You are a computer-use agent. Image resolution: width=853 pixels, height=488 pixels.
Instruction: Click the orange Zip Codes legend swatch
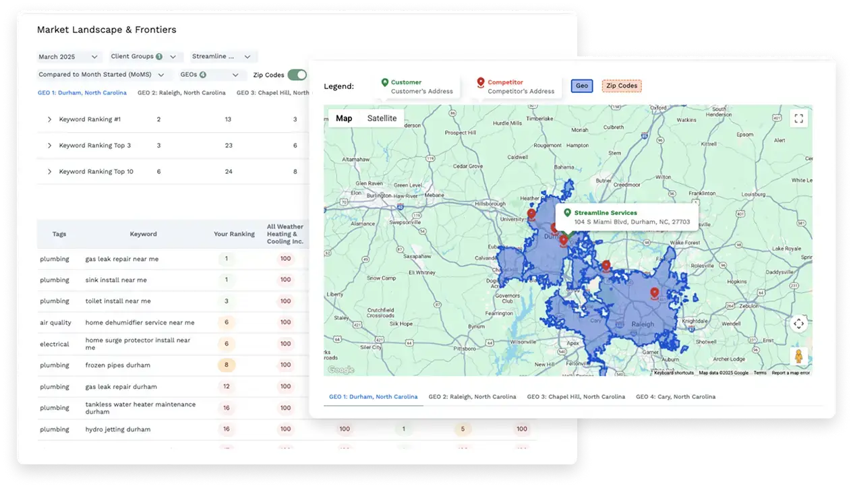[622, 86]
